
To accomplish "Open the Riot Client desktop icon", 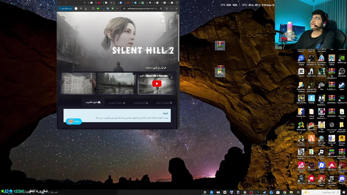I will (x=311, y=180).
